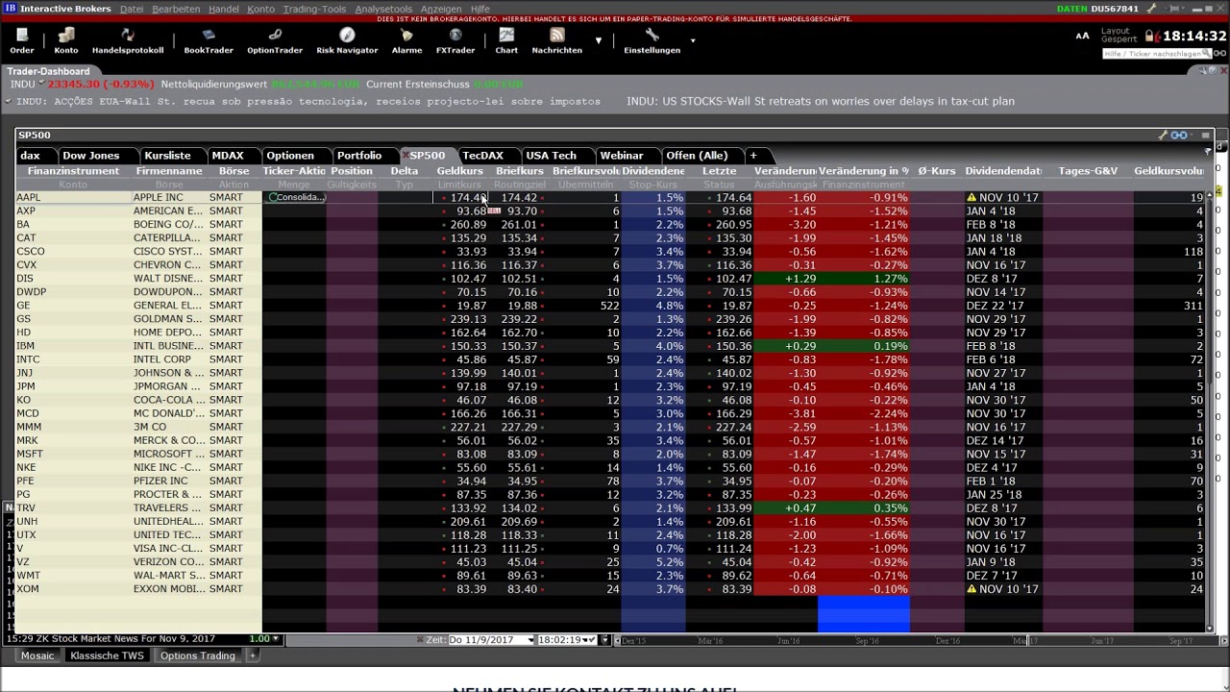Click the AAPL dividend warning triangle icon

(x=972, y=198)
